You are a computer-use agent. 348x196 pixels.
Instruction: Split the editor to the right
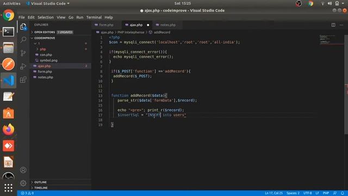[x=333, y=25]
